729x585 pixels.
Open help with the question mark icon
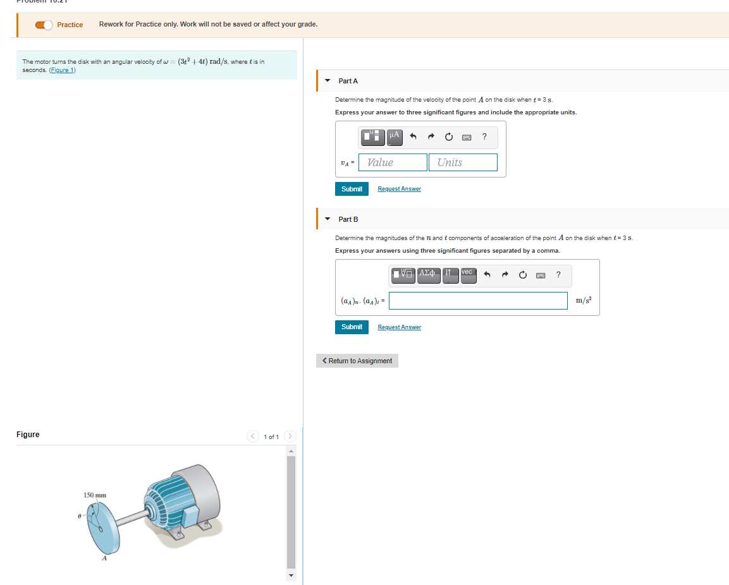pos(484,137)
